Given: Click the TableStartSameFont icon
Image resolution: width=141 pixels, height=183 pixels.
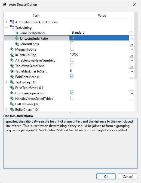Looking at the screenshot, I should [12, 66].
